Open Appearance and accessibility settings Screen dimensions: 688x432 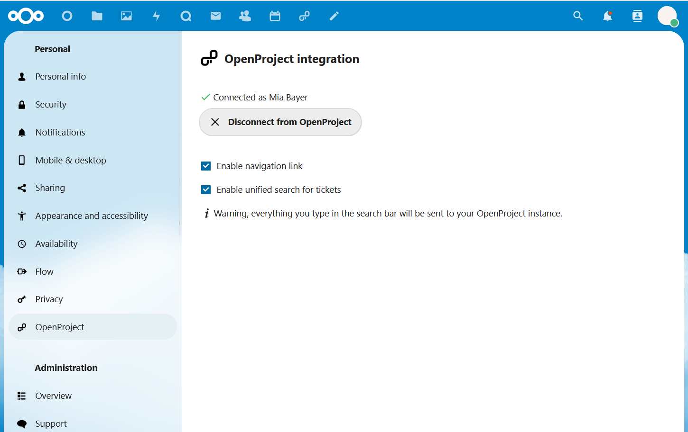91,216
